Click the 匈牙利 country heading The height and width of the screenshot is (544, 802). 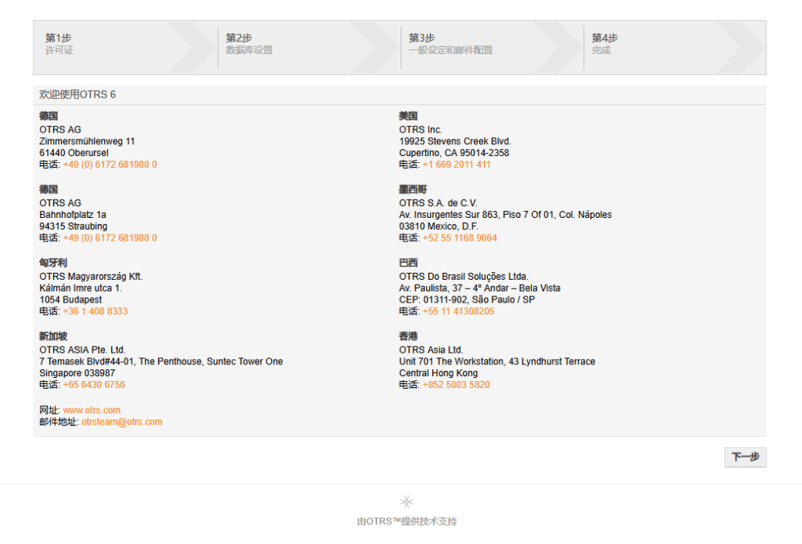[53, 263]
